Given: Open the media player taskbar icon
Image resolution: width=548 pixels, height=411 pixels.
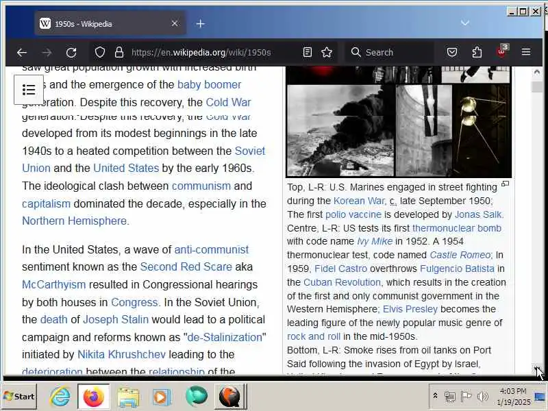Looking at the screenshot, I should coord(161,397).
